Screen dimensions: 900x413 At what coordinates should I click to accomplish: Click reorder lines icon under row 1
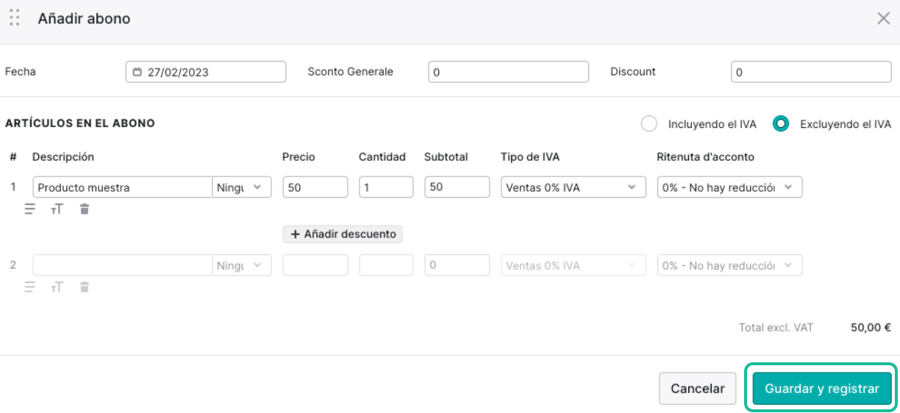point(30,209)
